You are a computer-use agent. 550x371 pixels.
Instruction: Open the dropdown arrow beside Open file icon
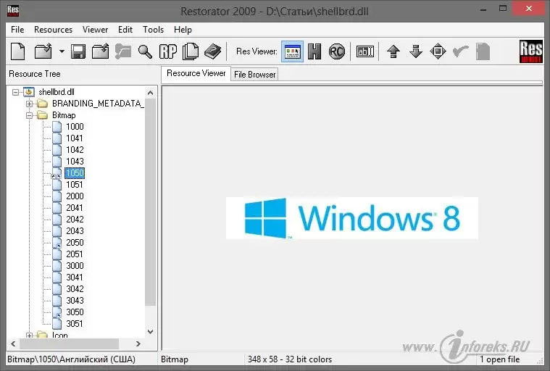pyautogui.click(x=62, y=51)
